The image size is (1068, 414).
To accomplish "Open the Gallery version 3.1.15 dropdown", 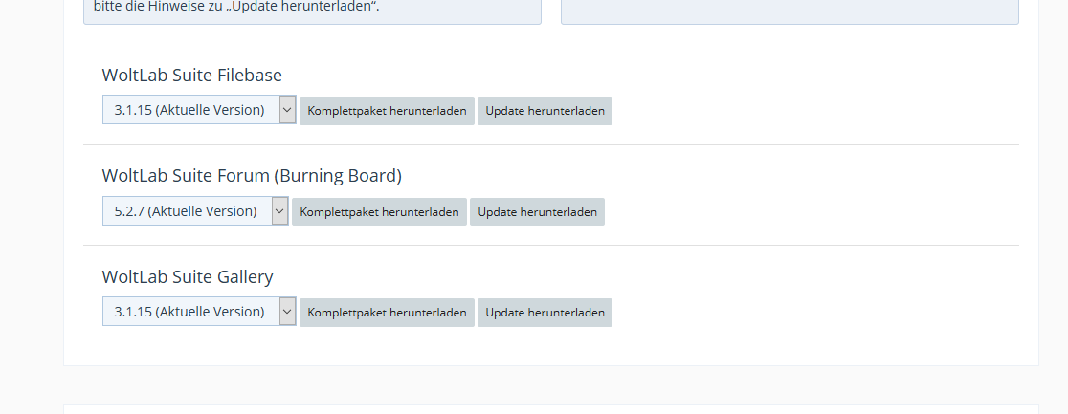I will coord(189,312).
